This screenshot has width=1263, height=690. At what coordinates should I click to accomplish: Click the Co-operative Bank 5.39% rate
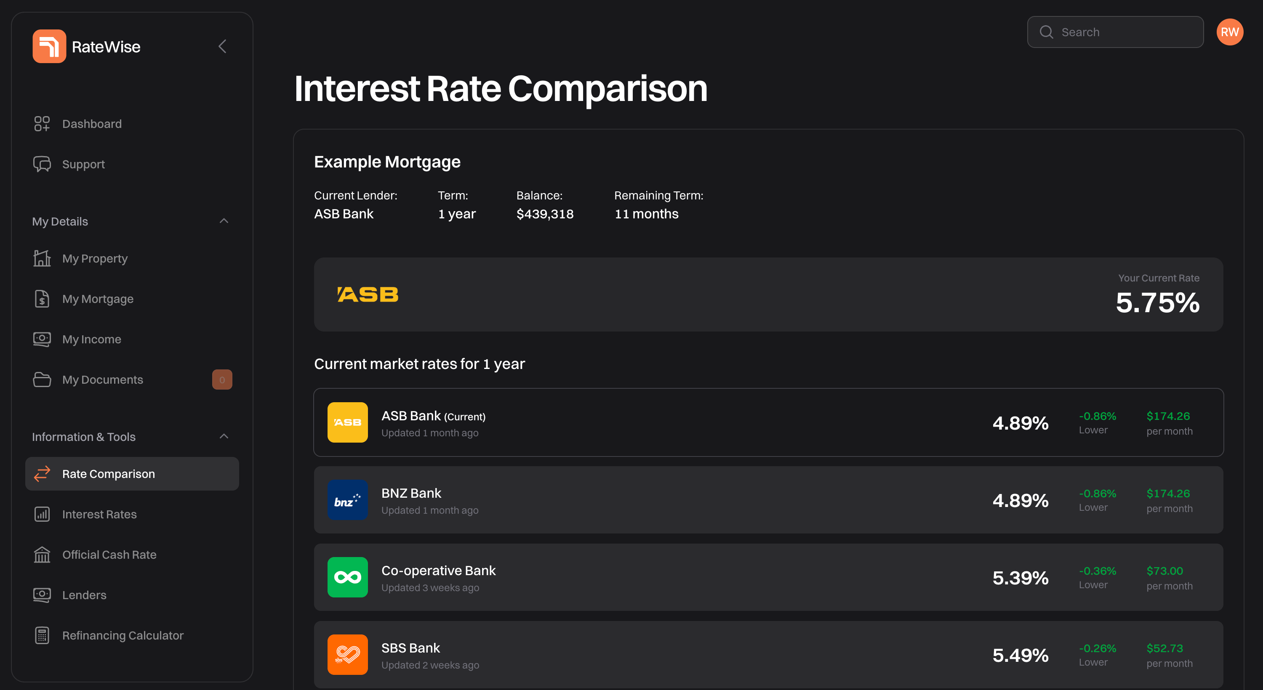coord(1021,578)
